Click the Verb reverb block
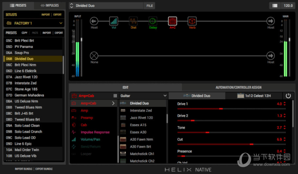Viewport: 298px width, 174px height. click(x=192, y=21)
